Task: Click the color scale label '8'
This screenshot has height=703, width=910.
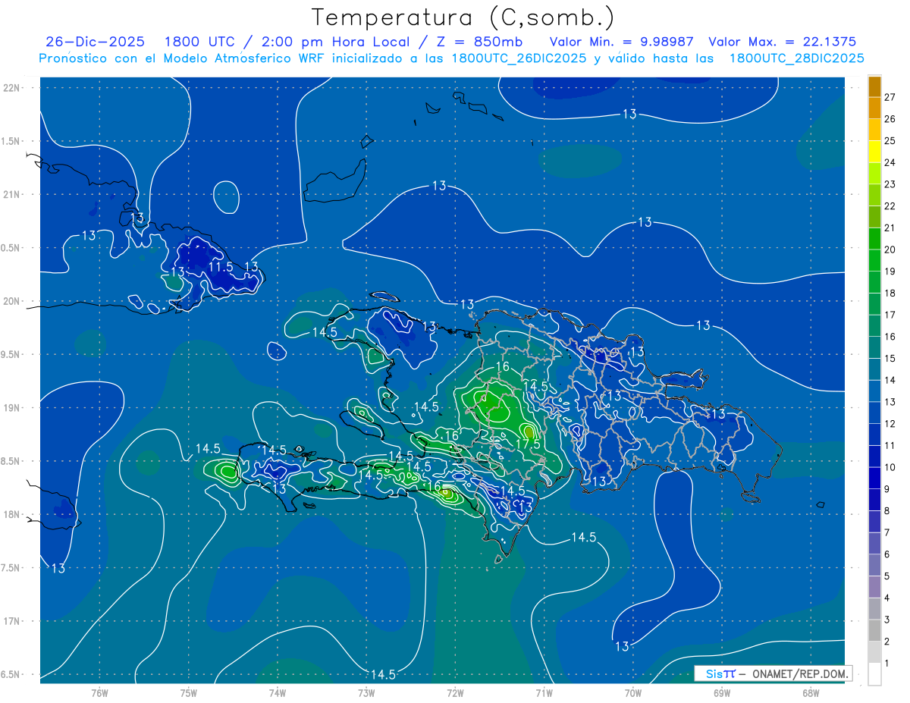Action: pos(887,510)
